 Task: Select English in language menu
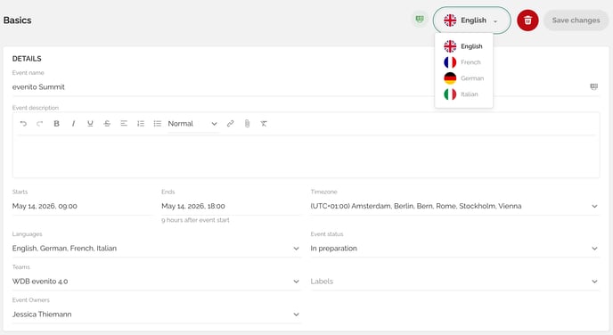point(463,46)
